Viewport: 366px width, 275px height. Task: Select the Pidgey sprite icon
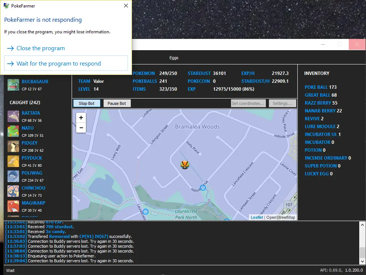click(x=13, y=146)
